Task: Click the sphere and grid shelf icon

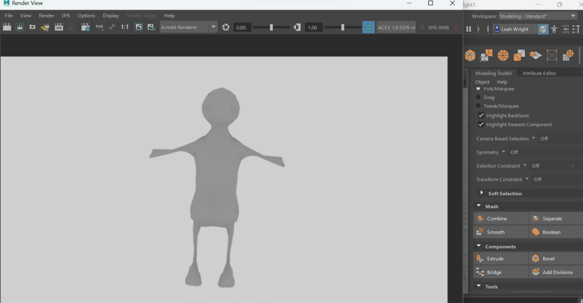Action: click(x=568, y=55)
